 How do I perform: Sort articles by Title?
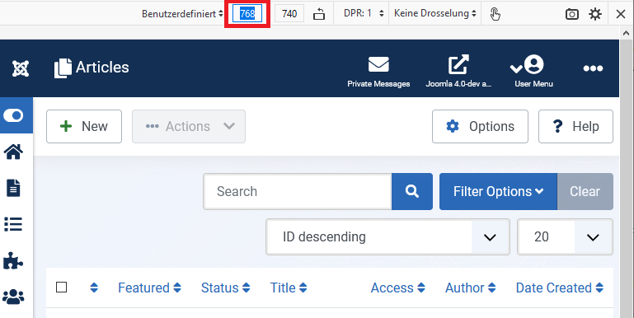(289, 288)
